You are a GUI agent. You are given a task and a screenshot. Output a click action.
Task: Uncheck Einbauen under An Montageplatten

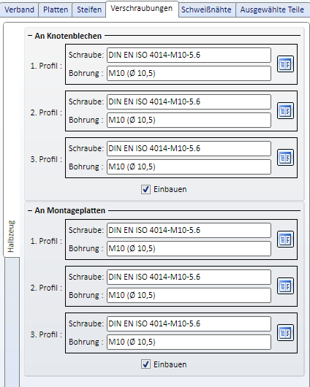(x=145, y=364)
